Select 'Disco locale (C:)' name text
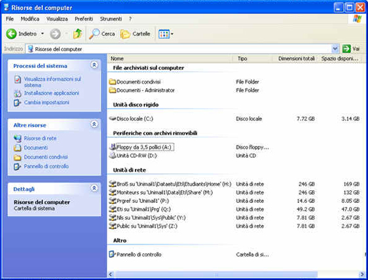This screenshot has height=280, width=368. (x=135, y=118)
